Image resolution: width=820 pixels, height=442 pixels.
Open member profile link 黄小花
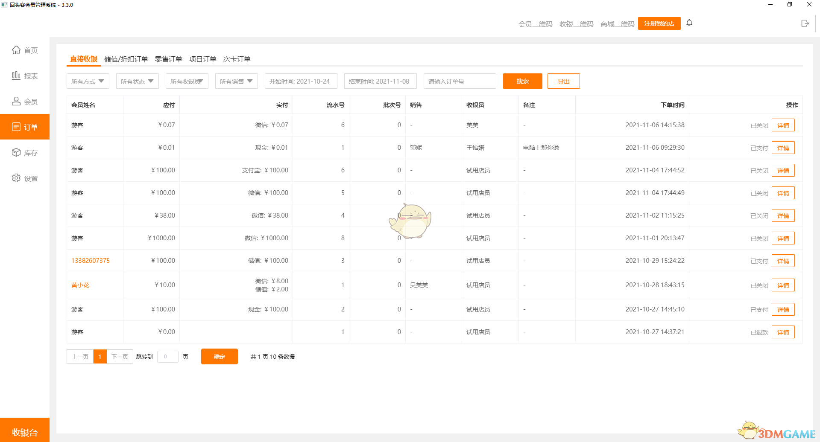tap(80, 285)
